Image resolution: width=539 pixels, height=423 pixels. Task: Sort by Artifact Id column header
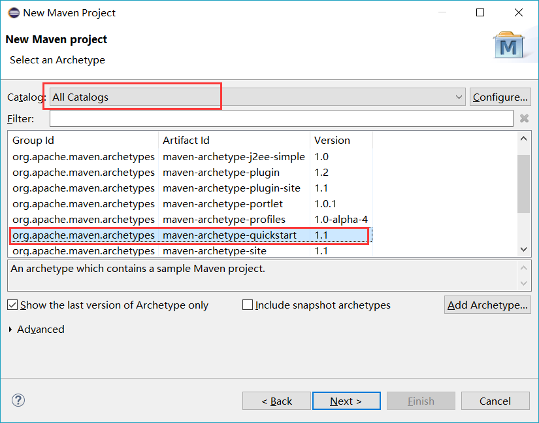point(234,141)
